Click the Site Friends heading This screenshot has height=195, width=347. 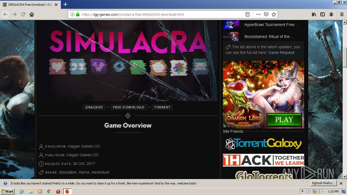[233, 131]
